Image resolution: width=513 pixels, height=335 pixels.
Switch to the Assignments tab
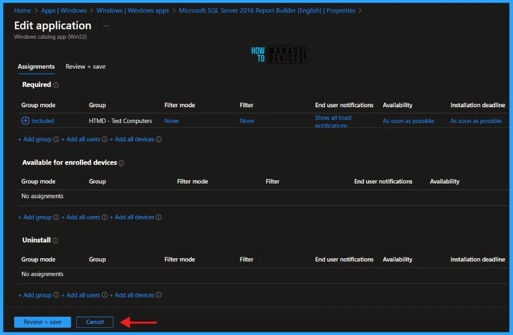click(x=36, y=67)
